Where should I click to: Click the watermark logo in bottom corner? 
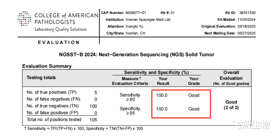pyautogui.click(x=251, y=125)
